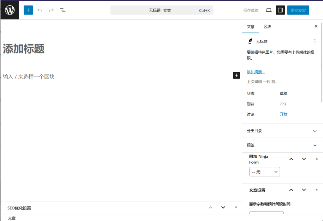Click the redo arrow in the toolbar

point(51,10)
